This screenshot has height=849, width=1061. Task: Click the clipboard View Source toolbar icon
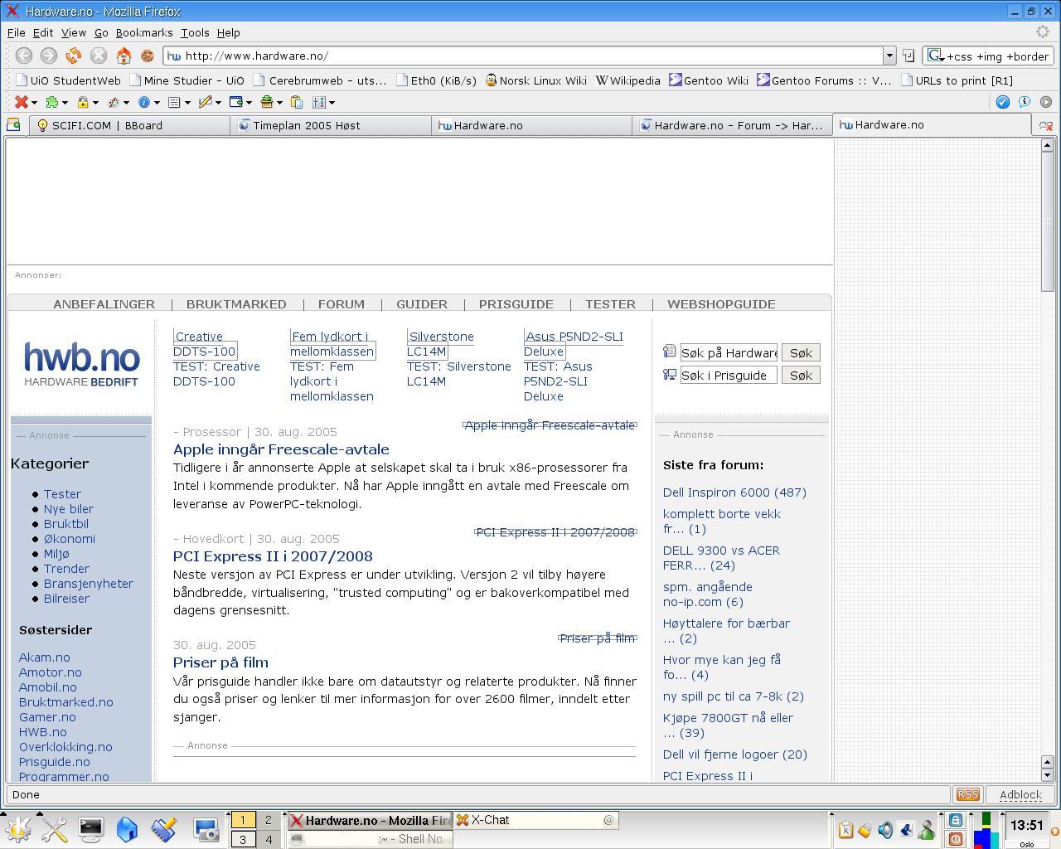pyautogui.click(x=296, y=102)
